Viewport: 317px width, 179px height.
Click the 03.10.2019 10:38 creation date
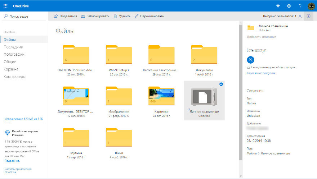pos(259,141)
